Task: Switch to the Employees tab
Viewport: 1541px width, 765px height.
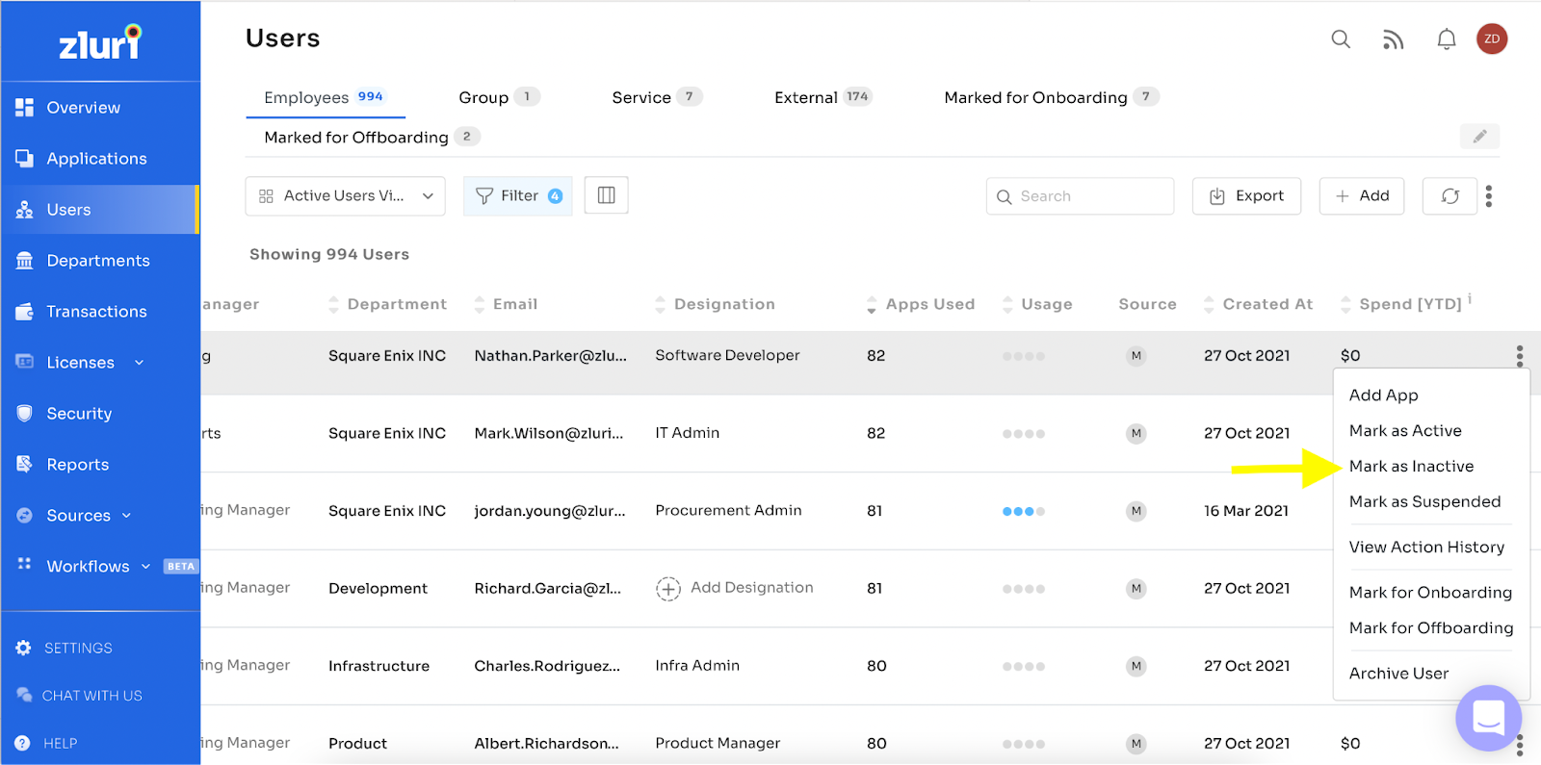Action: (x=325, y=97)
